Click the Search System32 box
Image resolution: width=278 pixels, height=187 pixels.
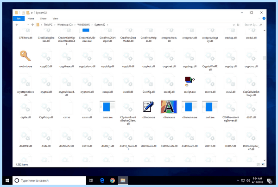click(x=253, y=25)
